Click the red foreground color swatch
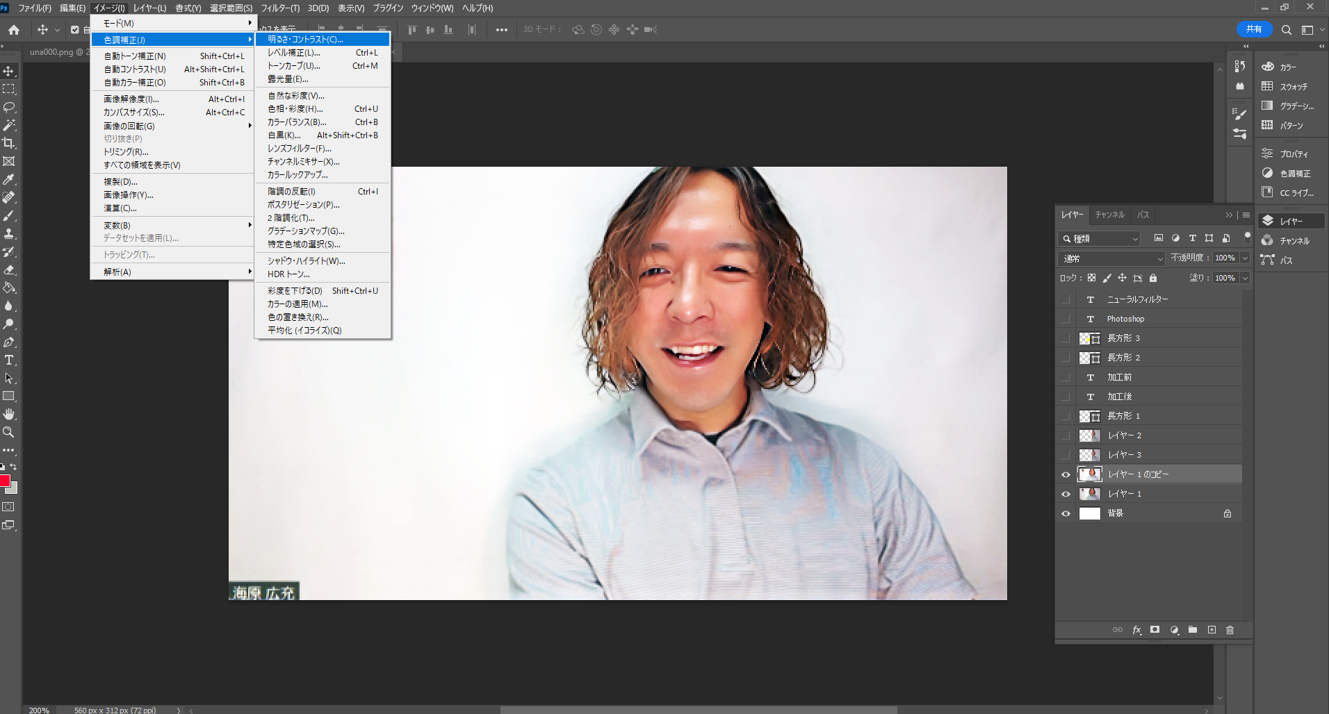 4,481
